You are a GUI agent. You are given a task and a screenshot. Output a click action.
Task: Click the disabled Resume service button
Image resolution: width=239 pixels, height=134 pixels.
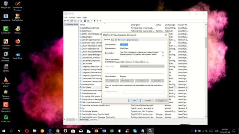[x=157, y=81]
